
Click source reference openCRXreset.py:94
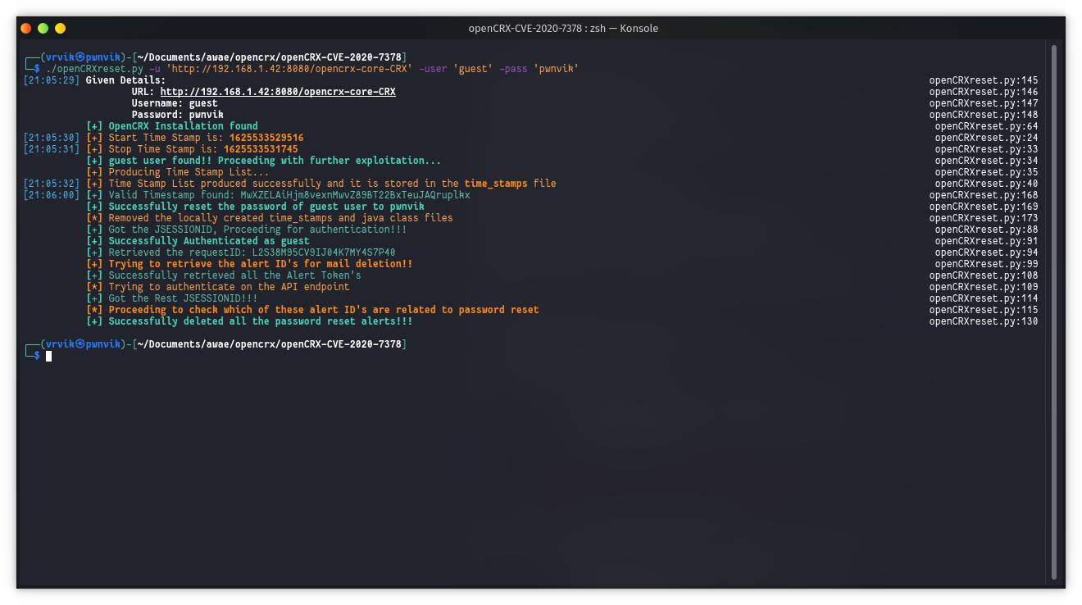pos(987,252)
